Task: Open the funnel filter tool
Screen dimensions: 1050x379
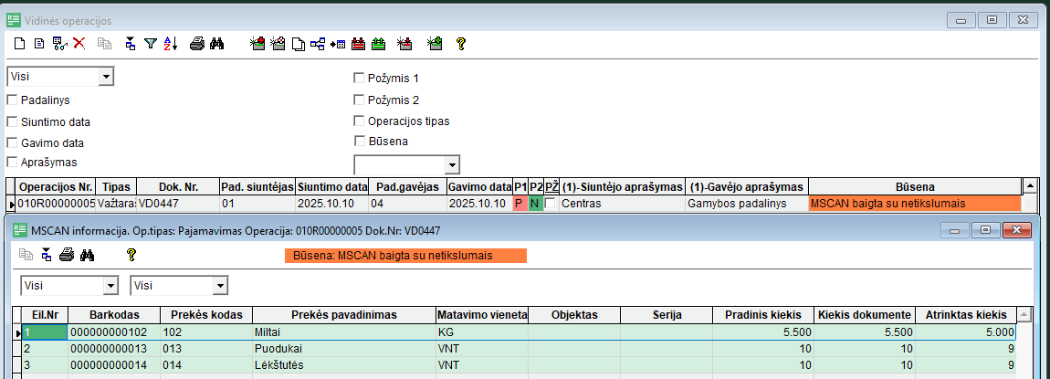Action: [x=151, y=43]
